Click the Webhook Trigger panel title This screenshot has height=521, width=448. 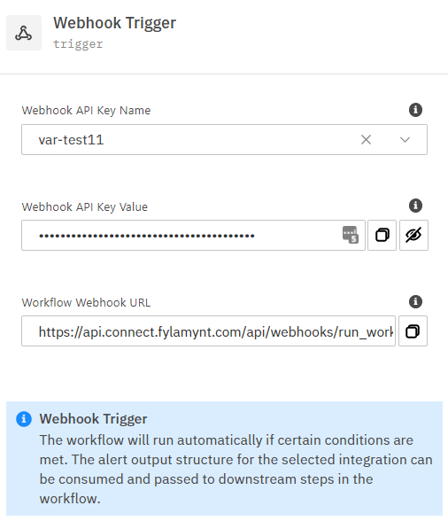[x=114, y=23]
